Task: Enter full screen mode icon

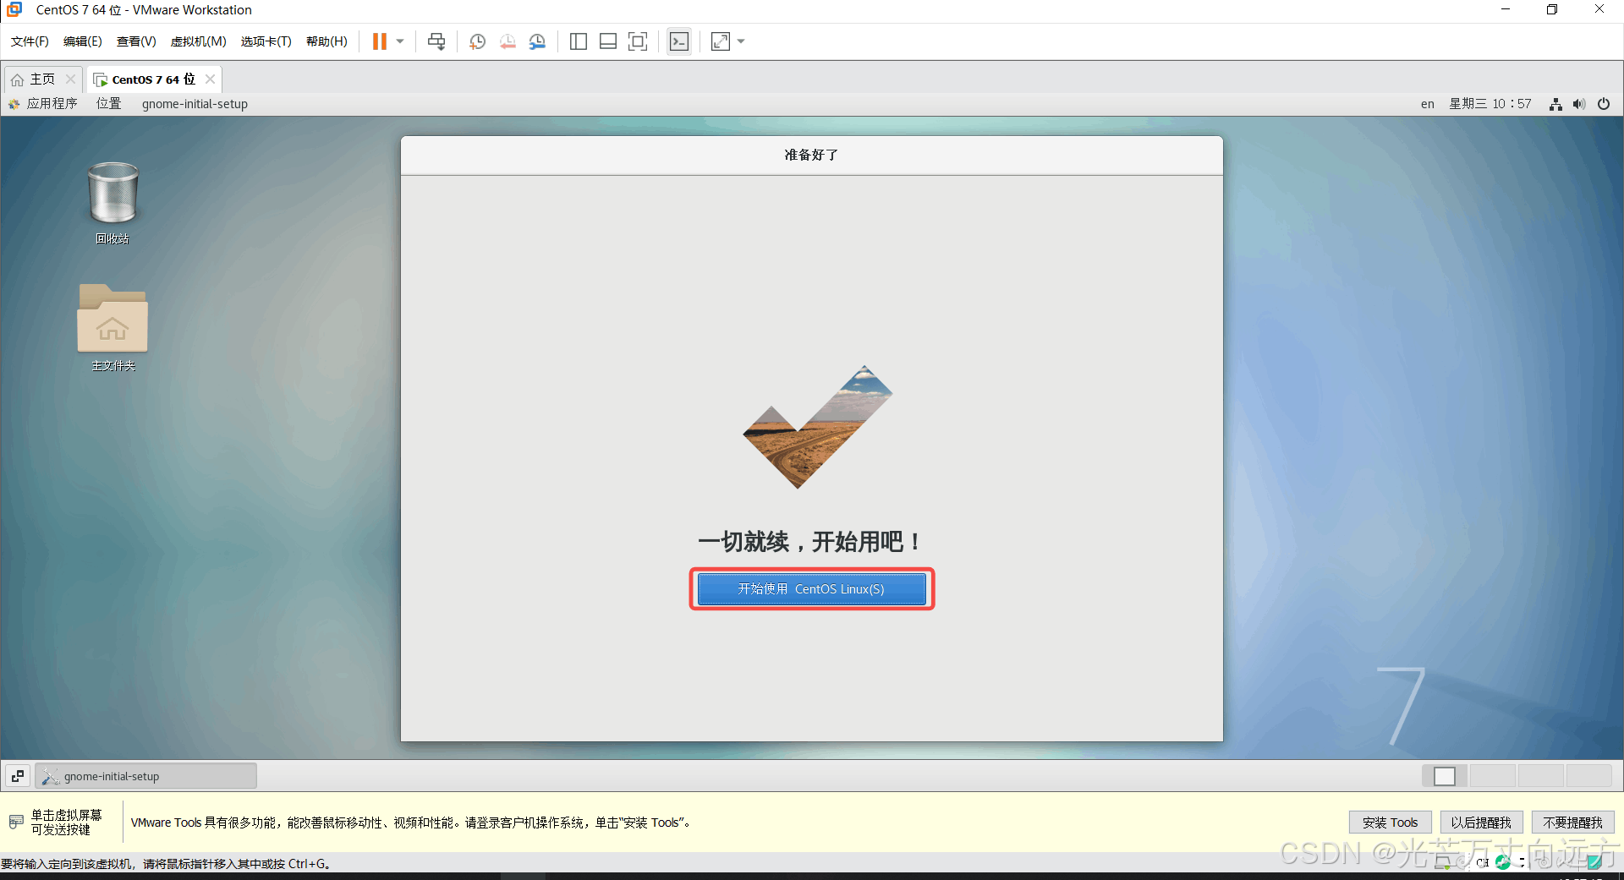Action: [x=638, y=41]
